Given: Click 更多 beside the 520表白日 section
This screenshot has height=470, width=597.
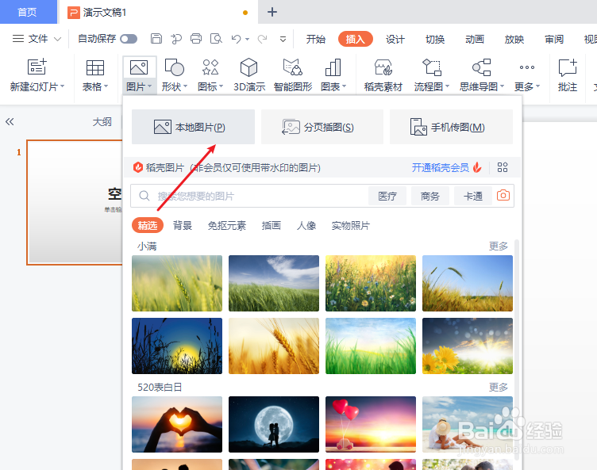Looking at the screenshot, I should pyautogui.click(x=499, y=387).
